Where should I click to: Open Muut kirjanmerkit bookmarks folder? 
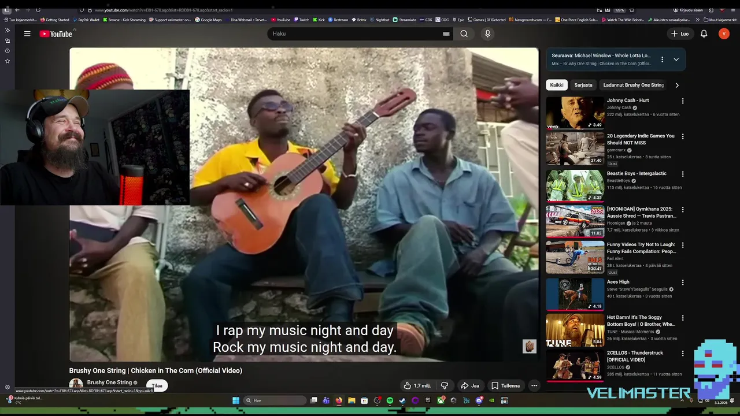[x=720, y=20]
